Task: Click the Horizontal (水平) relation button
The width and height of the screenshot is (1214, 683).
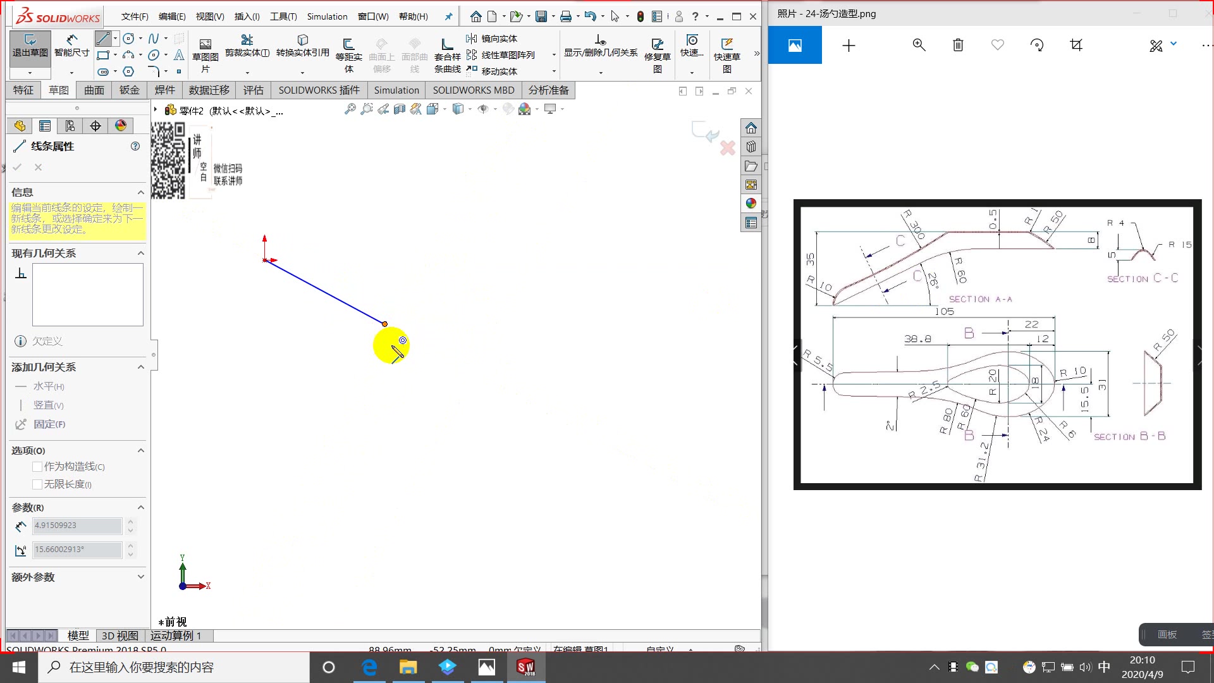Action: point(47,386)
